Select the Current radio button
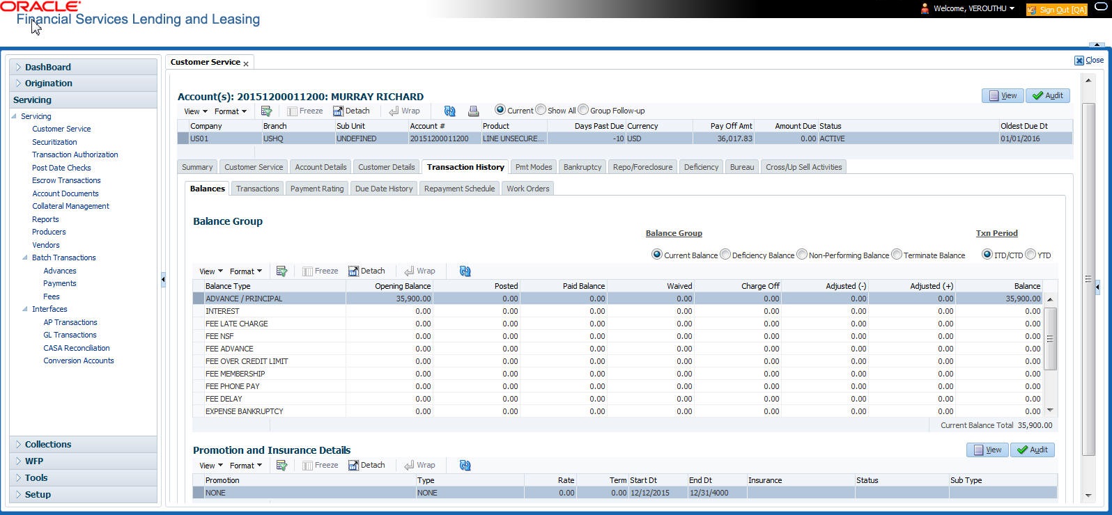1112x515 pixels. click(500, 110)
